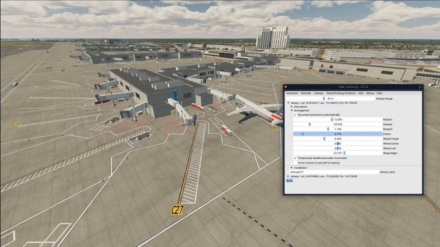Click the Jetway Label input field
Screen dimensions: 440x247
(333, 172)
